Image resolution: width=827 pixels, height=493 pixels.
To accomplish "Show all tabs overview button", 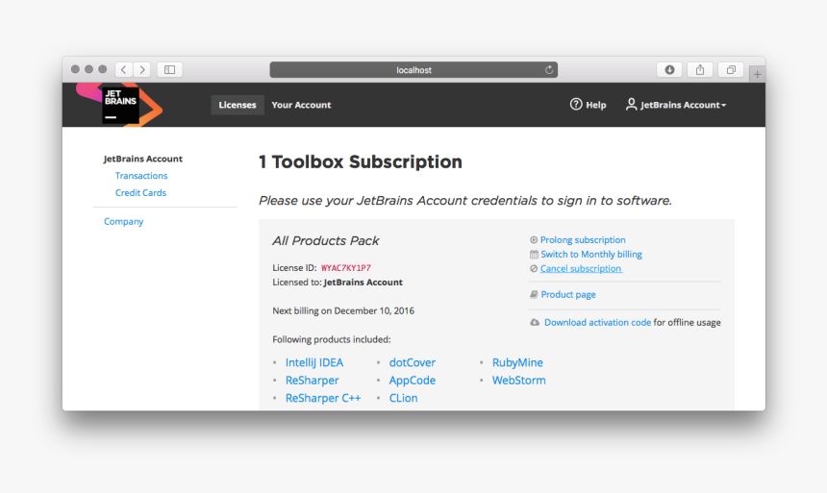I will pyautogui.click(x=731, y=69).
